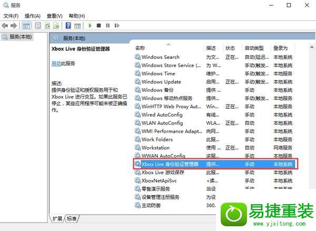The image size is (316, 231).
Task: Sort by the 登录为 column header
Action: coord(280,48)
